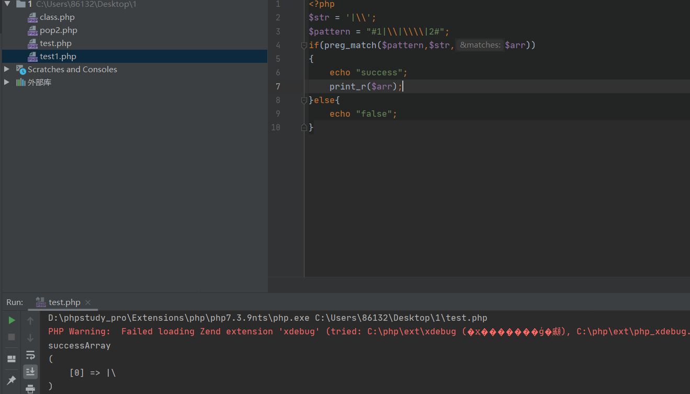690x394 pixels.
Task: Toggle soft-wrap in the Run console
Action: (30, 355)
